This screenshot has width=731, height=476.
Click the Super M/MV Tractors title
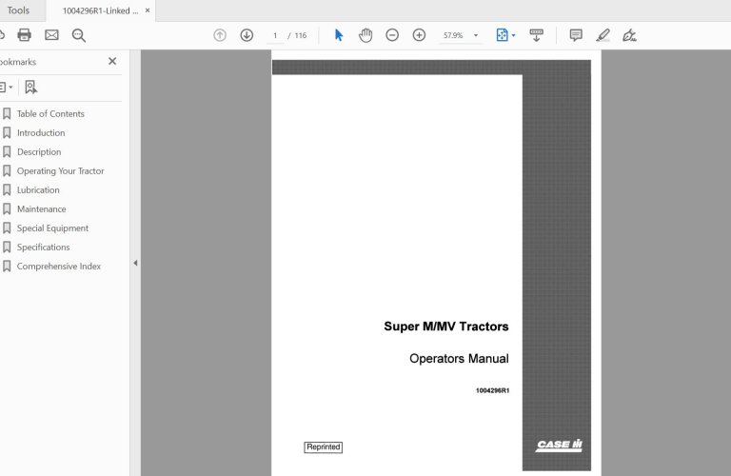(446, 327)
